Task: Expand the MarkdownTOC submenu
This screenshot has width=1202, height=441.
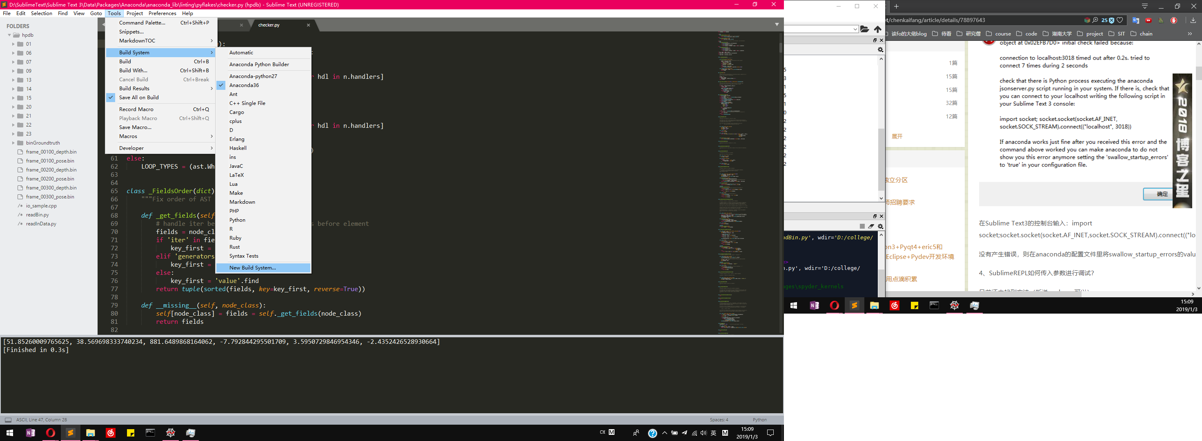Action: 160,40
